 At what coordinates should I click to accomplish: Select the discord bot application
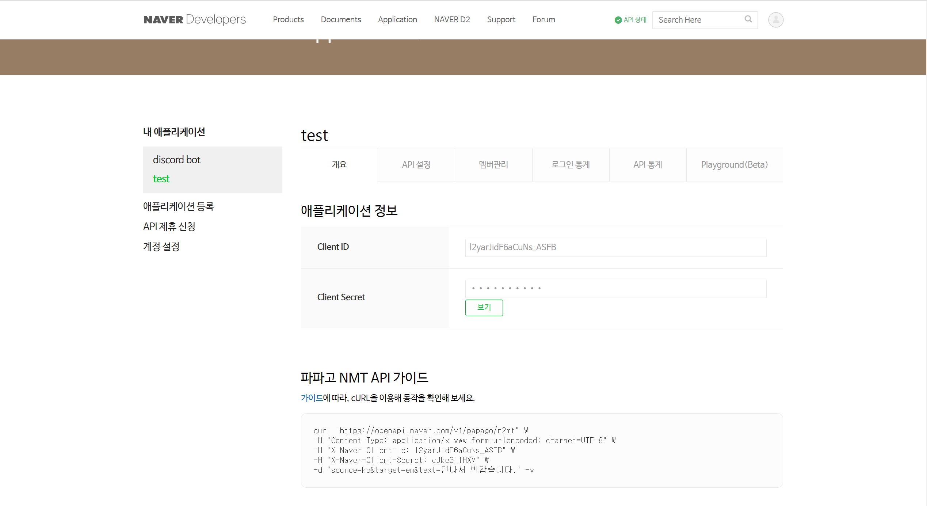[176, 160]
